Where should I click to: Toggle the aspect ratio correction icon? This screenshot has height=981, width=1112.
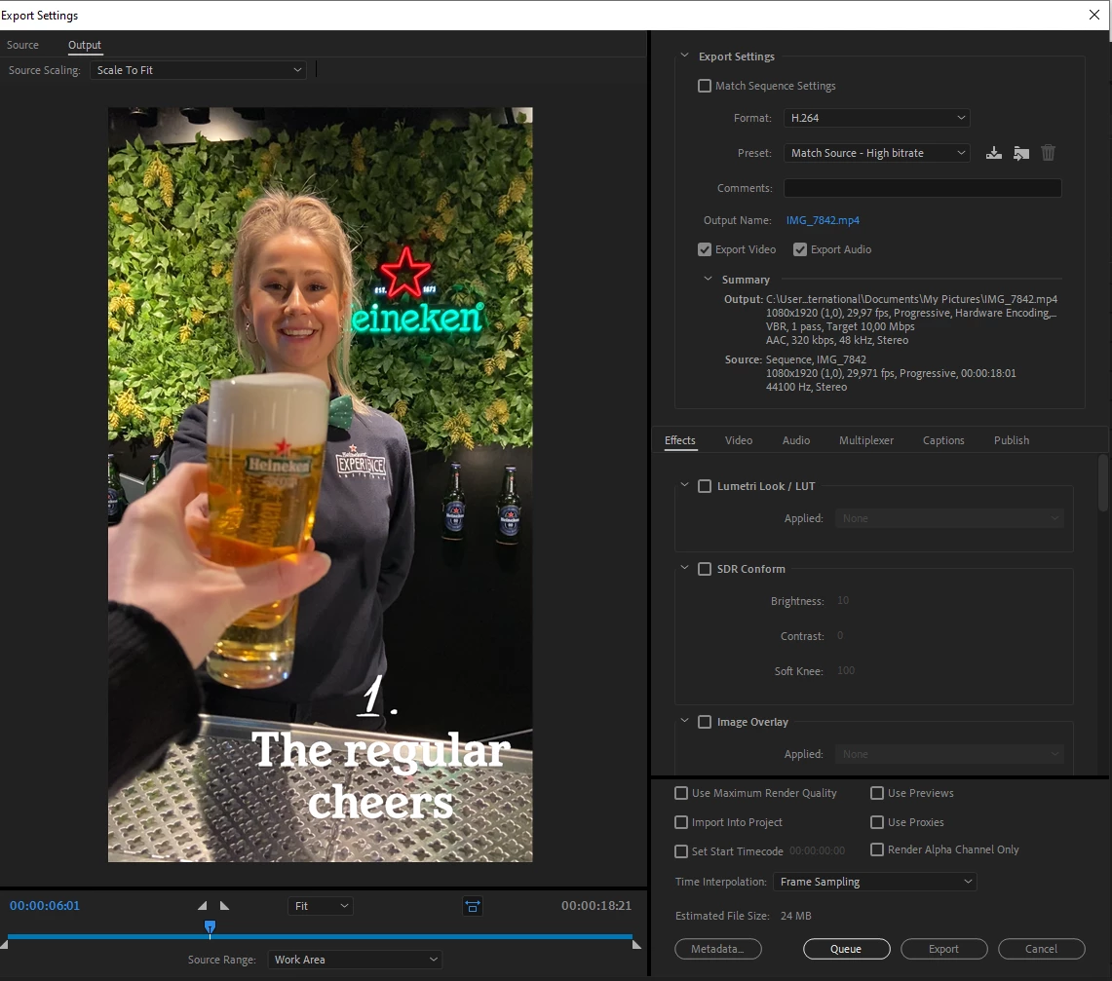[473, 906]
